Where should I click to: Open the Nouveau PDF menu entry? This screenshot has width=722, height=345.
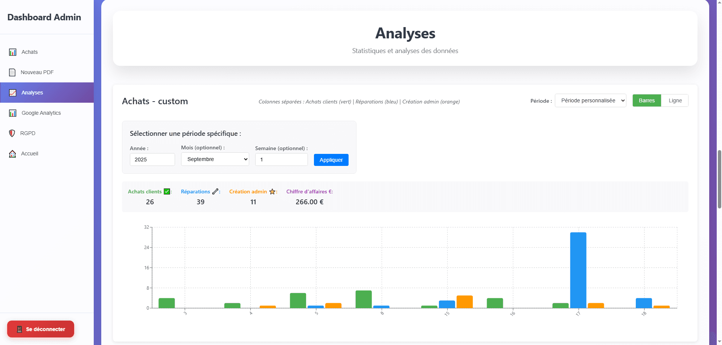(x=47, y=72)
